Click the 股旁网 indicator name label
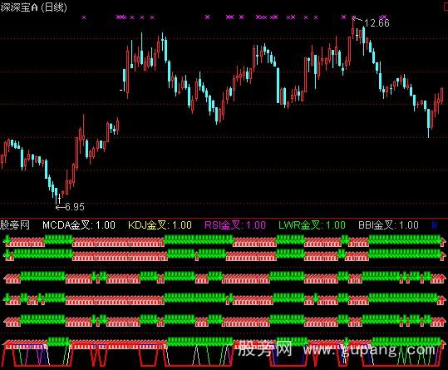The width and height of the screenshot is (448, 370). tap(15, 225)
